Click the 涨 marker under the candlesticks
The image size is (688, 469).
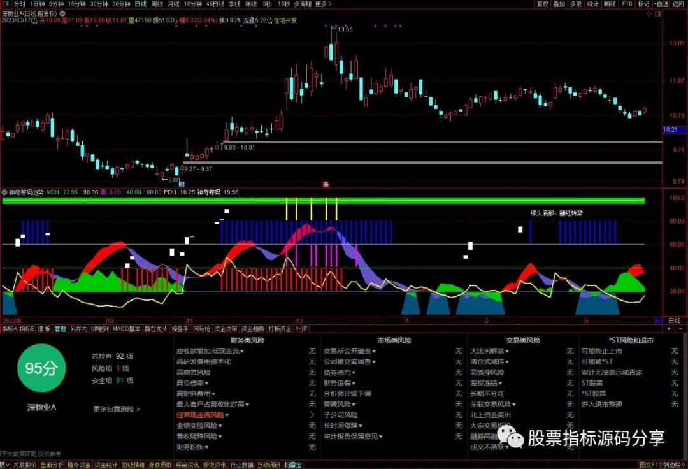pyautogui.click(x=326, y=184)
